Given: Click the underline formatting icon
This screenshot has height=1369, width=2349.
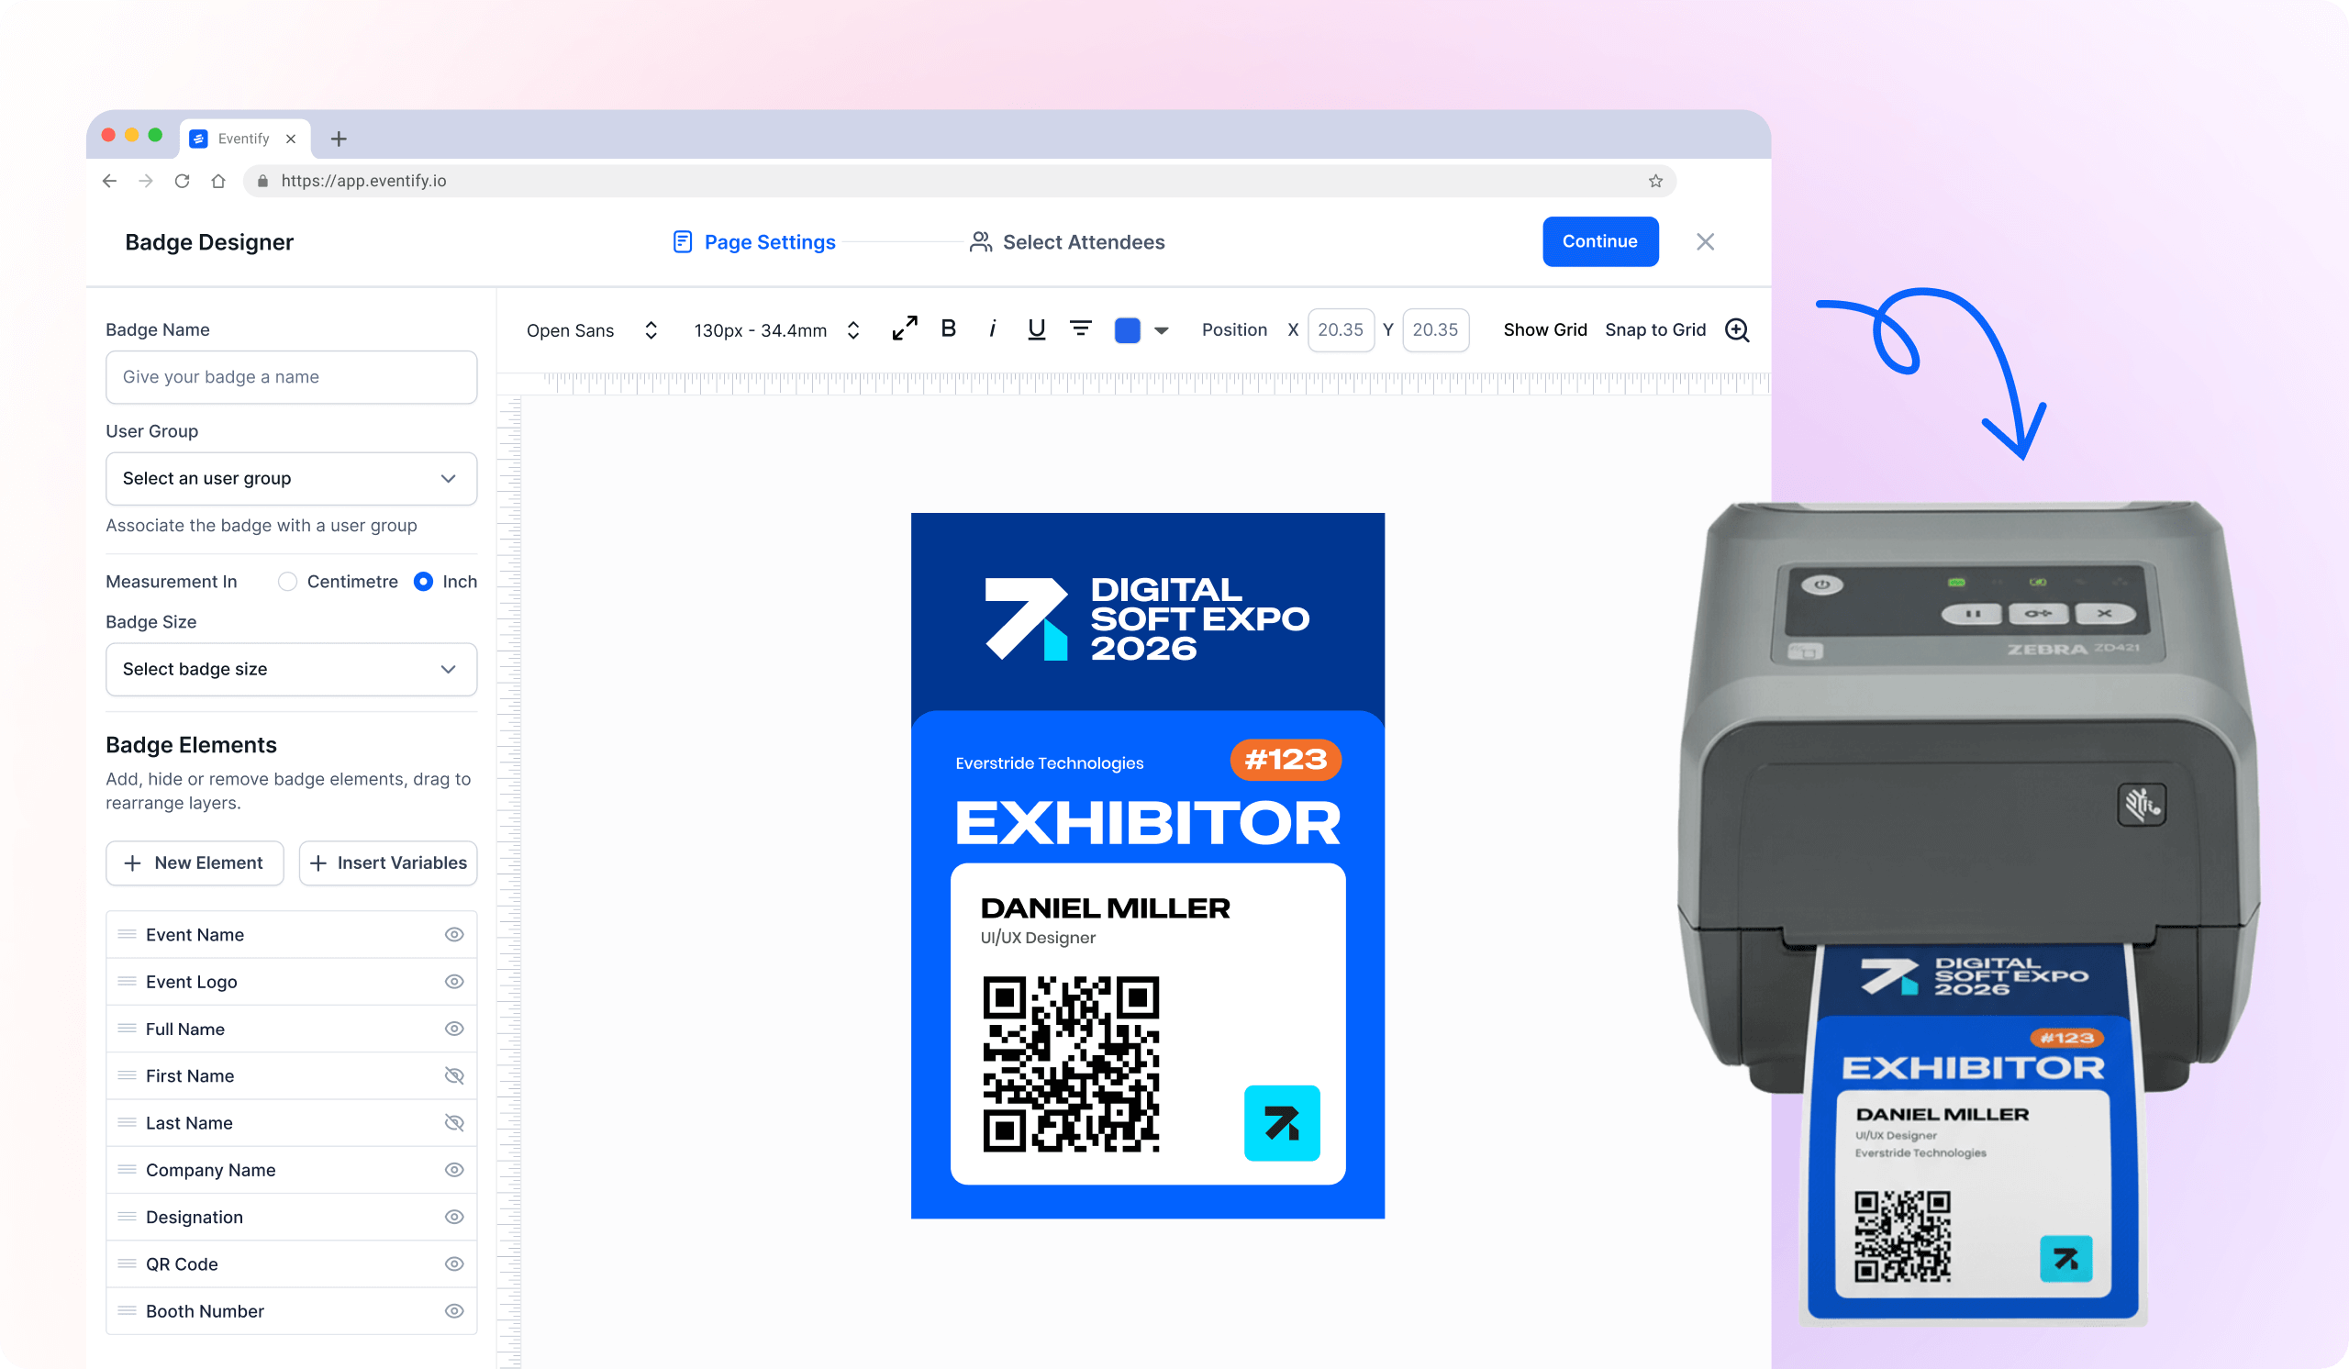Looking at the screenshot, I should 1036,329.
